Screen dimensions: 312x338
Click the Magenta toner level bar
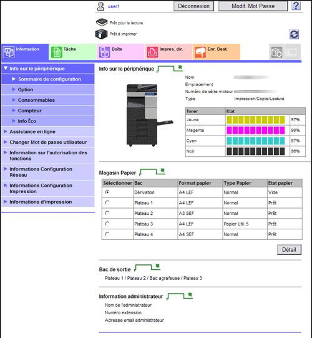(x=256, y=130)
